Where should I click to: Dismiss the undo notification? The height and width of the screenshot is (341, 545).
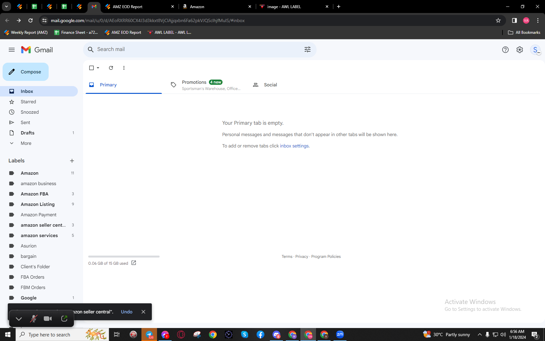[143, 312]
